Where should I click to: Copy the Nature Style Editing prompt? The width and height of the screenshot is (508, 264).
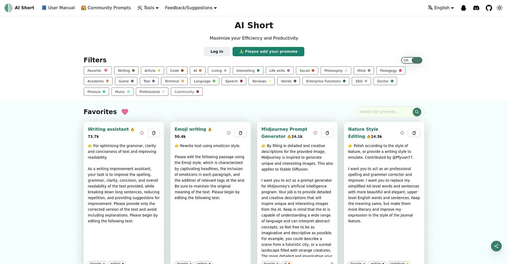[414, 133]
